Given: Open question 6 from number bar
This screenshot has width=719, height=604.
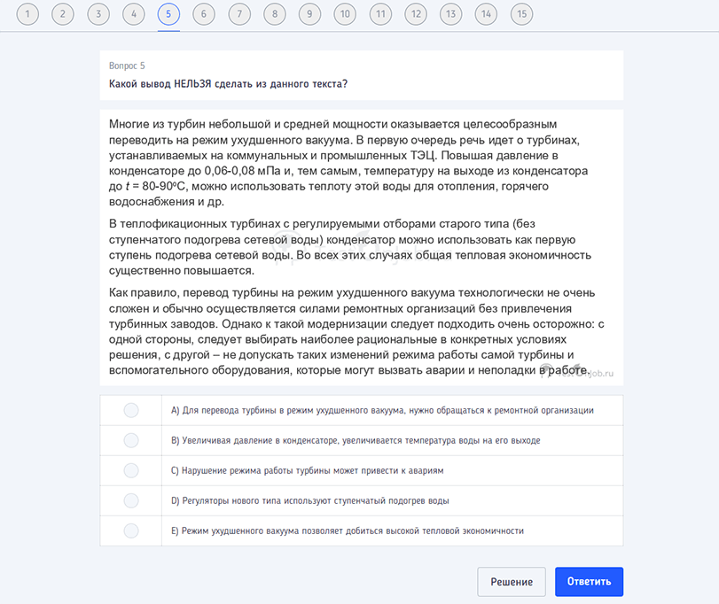Looking at the screenshot, I should click(204, 14).
